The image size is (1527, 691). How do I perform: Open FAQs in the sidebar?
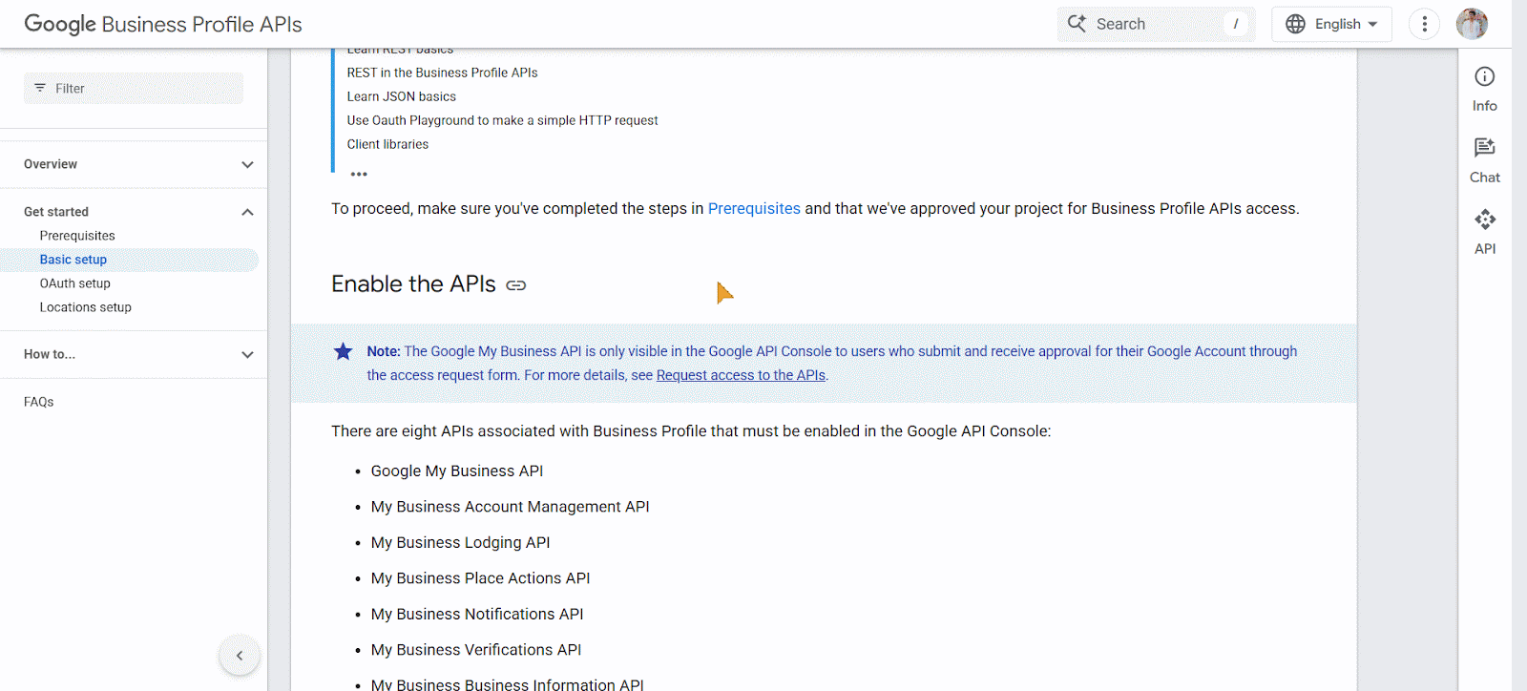pos(39,402)
